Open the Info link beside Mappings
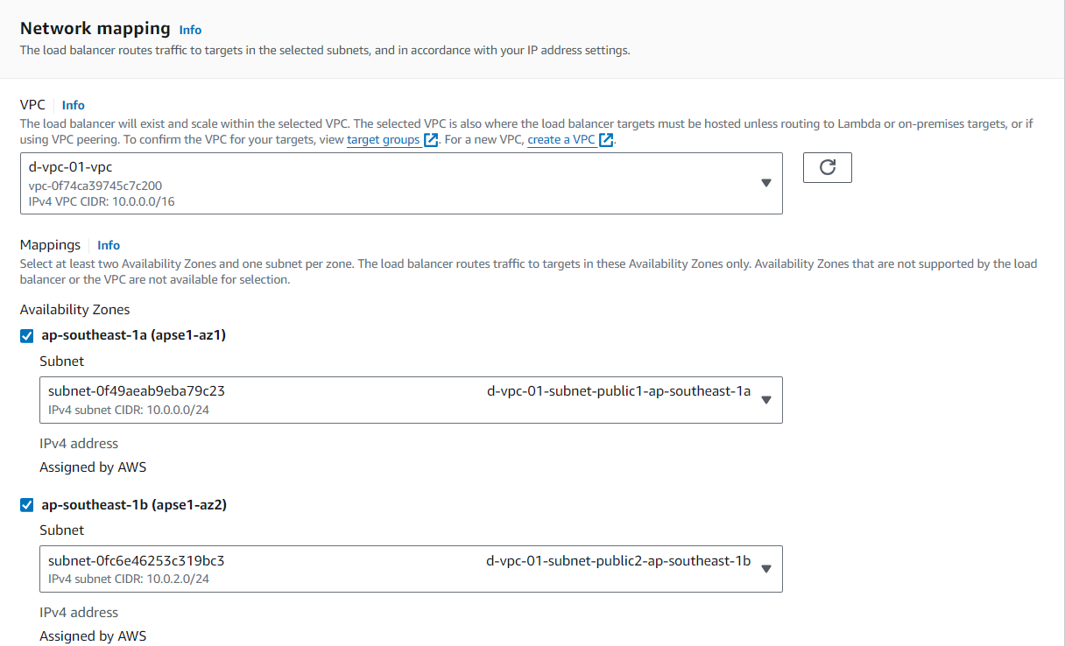Image resolution: width=1065 pixels, height=646 pixels. 109,245
